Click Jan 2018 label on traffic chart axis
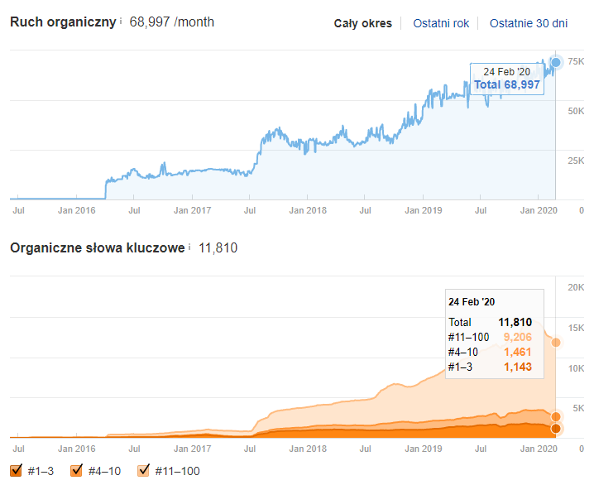Image resolution: width=594 pixels, height=485 pixels. [308, 210]
